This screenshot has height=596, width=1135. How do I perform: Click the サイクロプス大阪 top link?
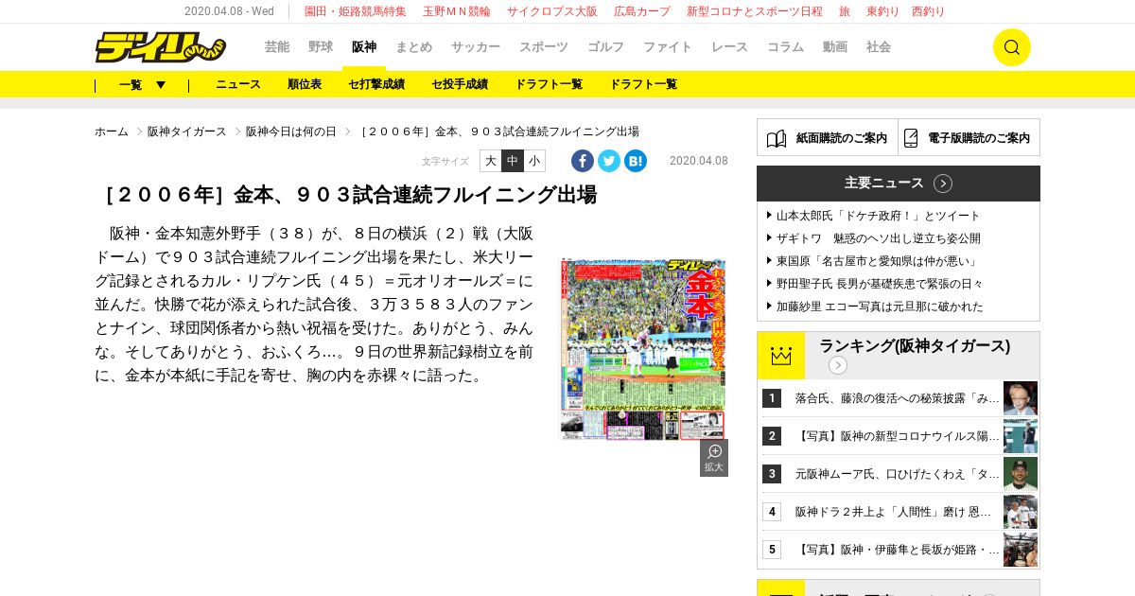coord(552,11)
